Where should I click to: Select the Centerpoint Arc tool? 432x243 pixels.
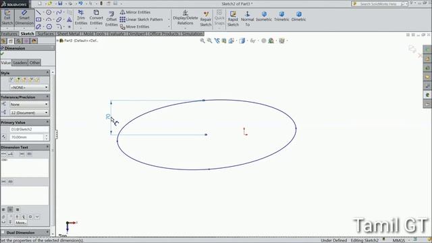pyautogui.click(x=49, y=20)
